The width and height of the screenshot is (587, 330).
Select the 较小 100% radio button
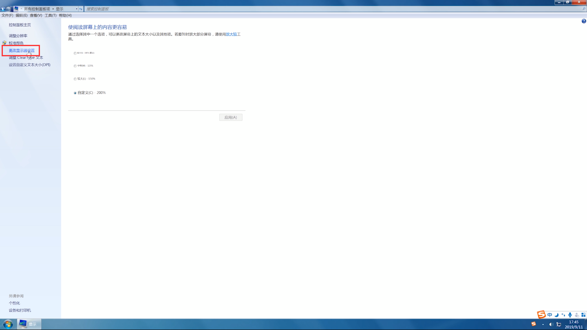click(75, 53)
